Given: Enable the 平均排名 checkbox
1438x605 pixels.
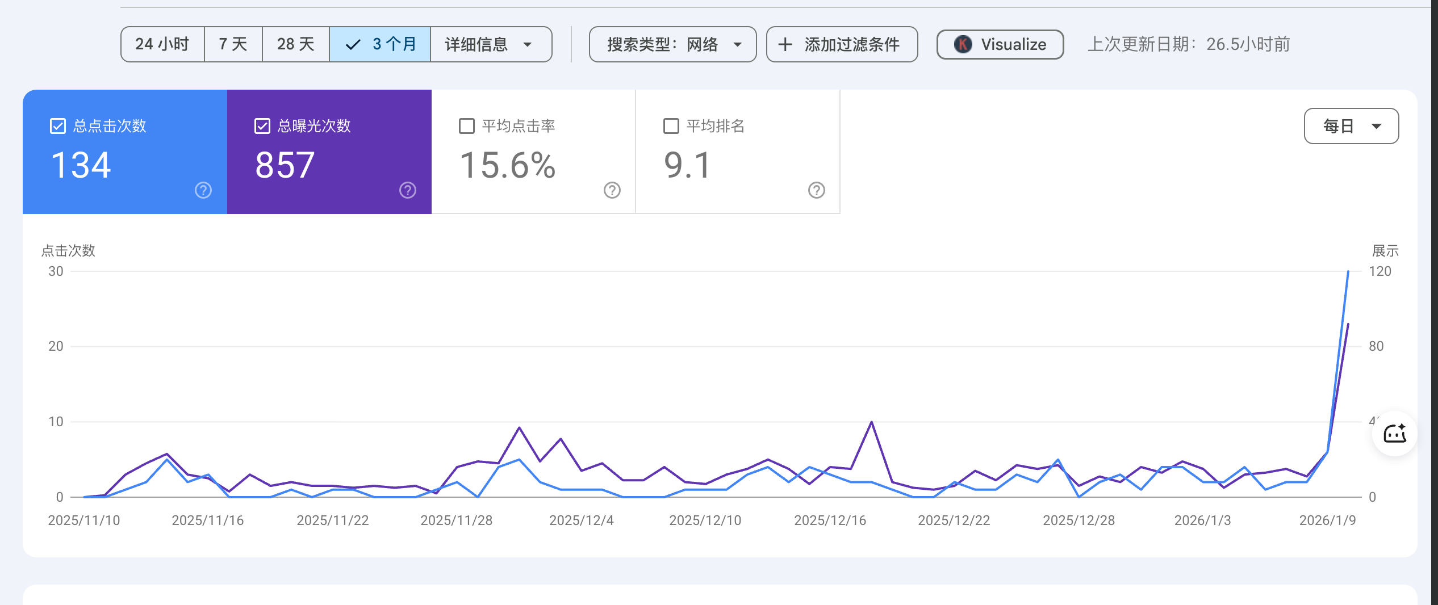Looking at the screenshot, I should coord(671,126).
